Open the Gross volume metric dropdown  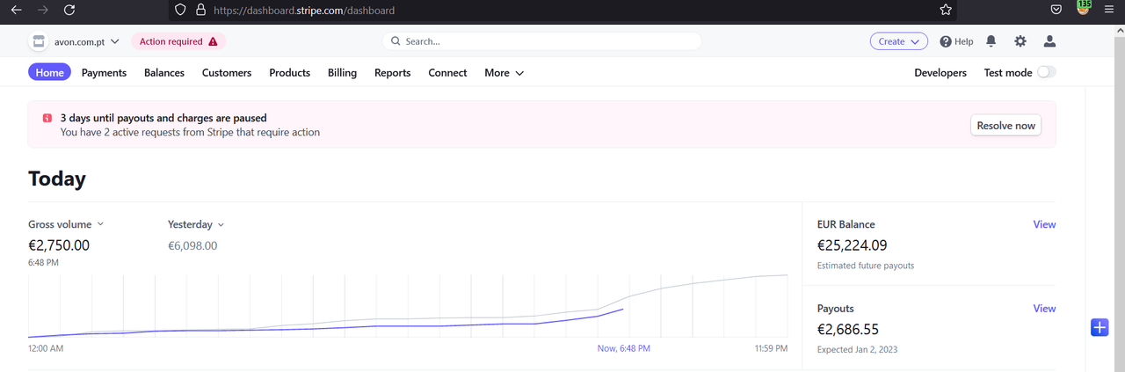tap(66, 224)
